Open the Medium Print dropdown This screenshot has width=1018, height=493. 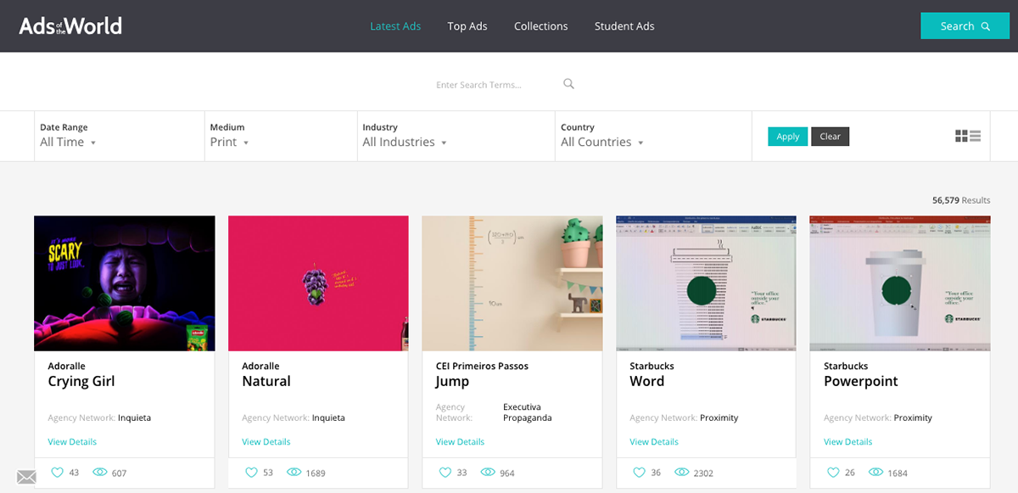[x=229, y=142]
